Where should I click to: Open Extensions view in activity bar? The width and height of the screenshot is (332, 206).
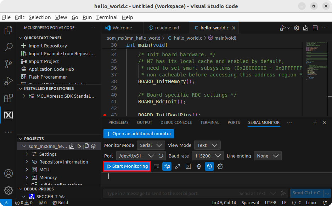point(8,98)
